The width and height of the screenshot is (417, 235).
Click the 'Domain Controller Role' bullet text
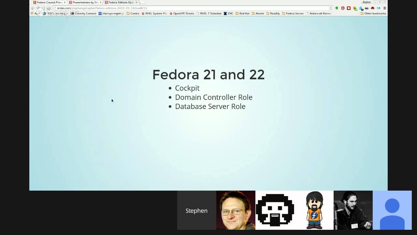(x=214, y=97)
